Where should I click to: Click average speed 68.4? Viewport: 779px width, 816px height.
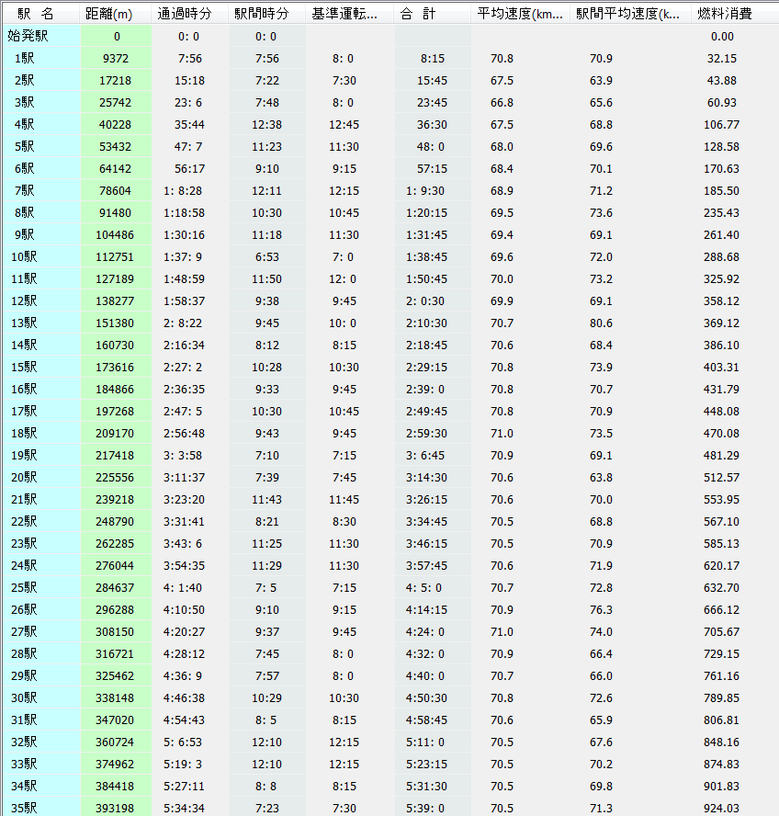502,168
